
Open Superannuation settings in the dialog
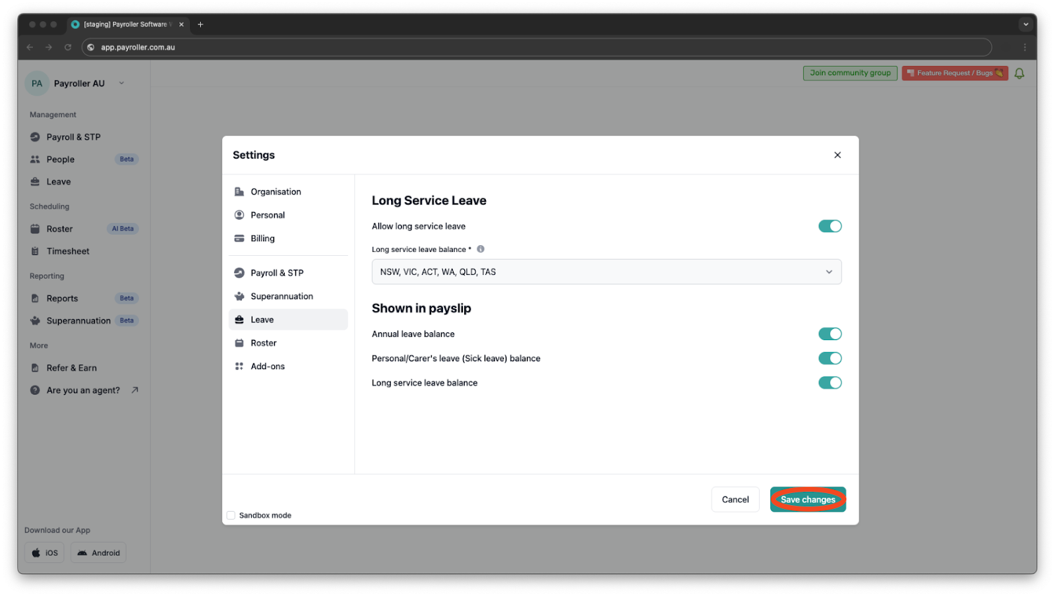(282, 295)
